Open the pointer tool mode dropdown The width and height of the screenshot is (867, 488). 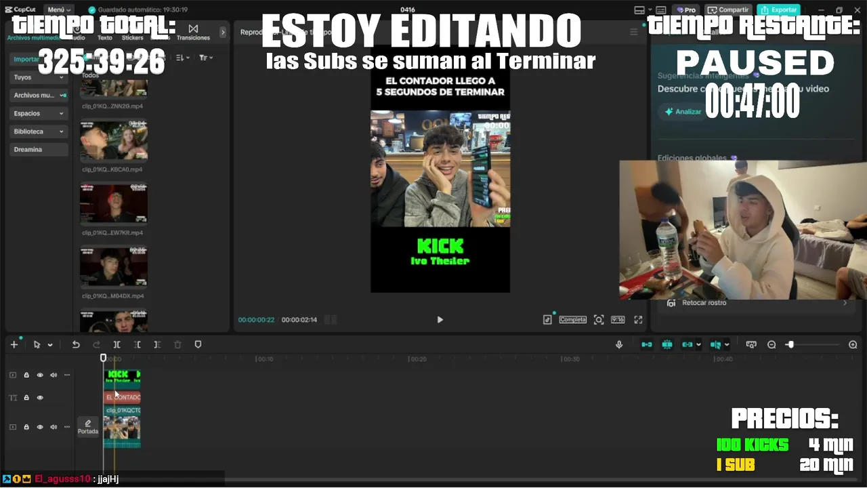[x=50, y=345]
